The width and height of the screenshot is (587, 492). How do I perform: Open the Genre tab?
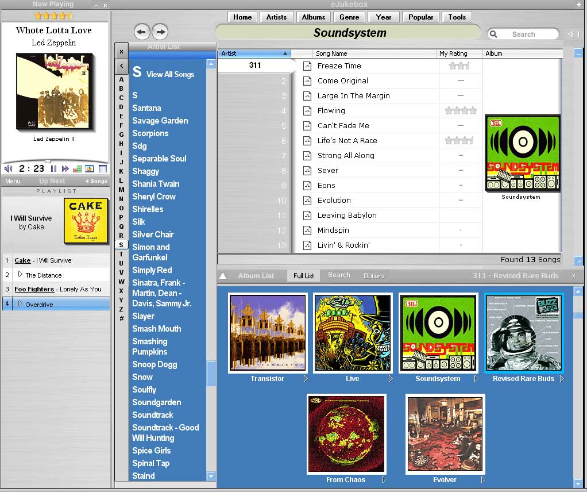pos(349,17)
